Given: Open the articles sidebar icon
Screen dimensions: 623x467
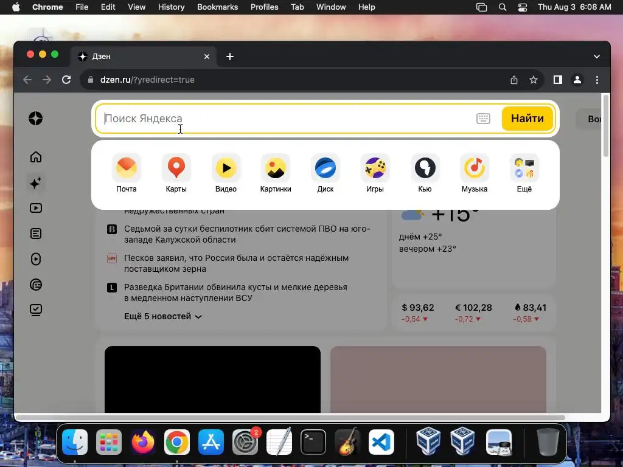Looking at the screenshot, I should [x=36, y=233].
